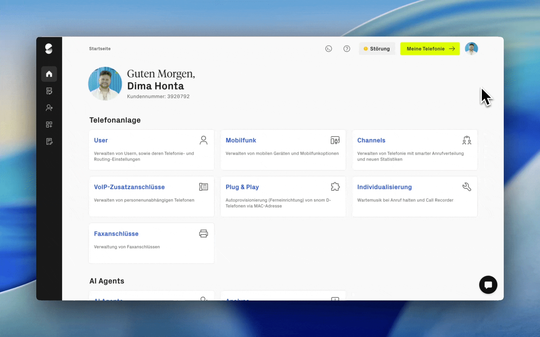Viewport: 540px width, 337px height.
Task: Click the person icon on the User card
Action: [203, 140]
